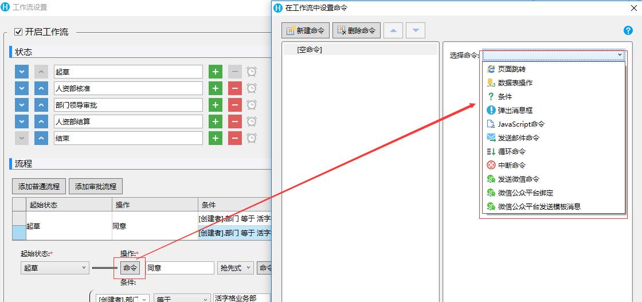
Task: Click the 同意 operation name field
Action: 180,268
